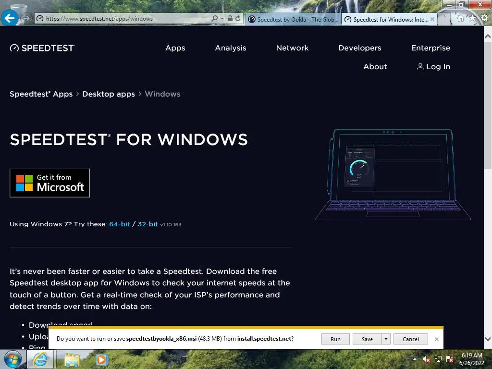Image resolution: width=492 pixels, height=369 pixels.
Task: Click the muted volume tray icon
Action: point(427,359)
